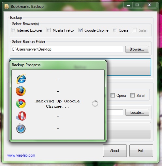The width and height of the screenshot is (162, 166).
Task: Tick the Mozilla Firefox backup checkbox
Action: click(x=49, y=30)
